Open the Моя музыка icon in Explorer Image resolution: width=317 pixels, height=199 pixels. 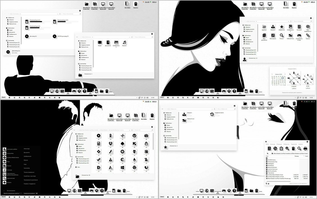(x=273, y=35)
